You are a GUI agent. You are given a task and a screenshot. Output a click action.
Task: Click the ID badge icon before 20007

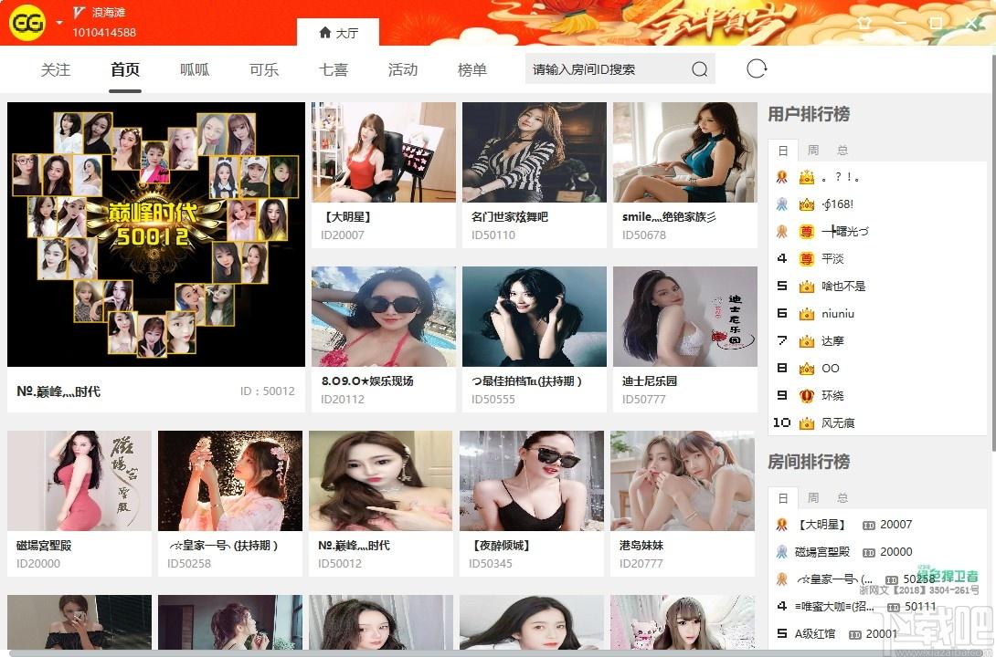click(x=869, y=525)
